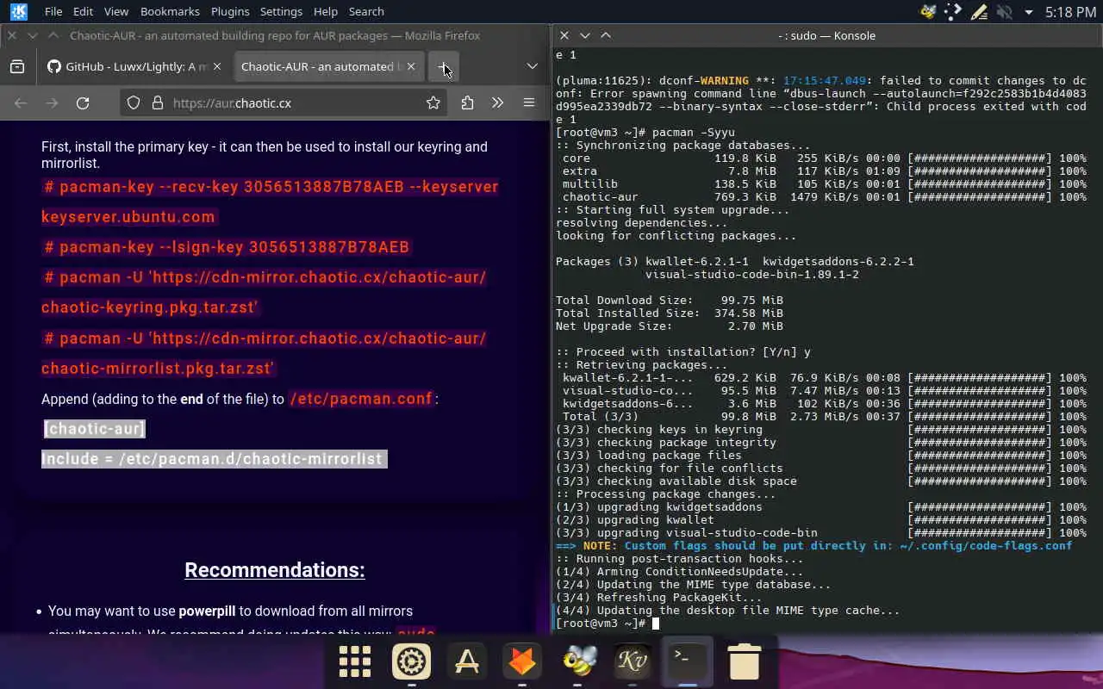Viewport: 1103px width, 689px height.
Task: Open Firefox hamburger application menu
Action: point(529,102)
